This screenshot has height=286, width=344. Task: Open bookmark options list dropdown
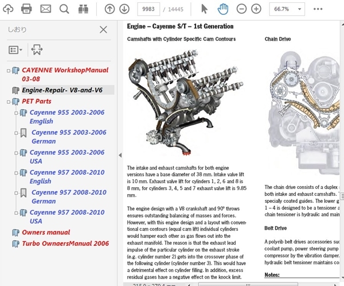click(15, 50)
